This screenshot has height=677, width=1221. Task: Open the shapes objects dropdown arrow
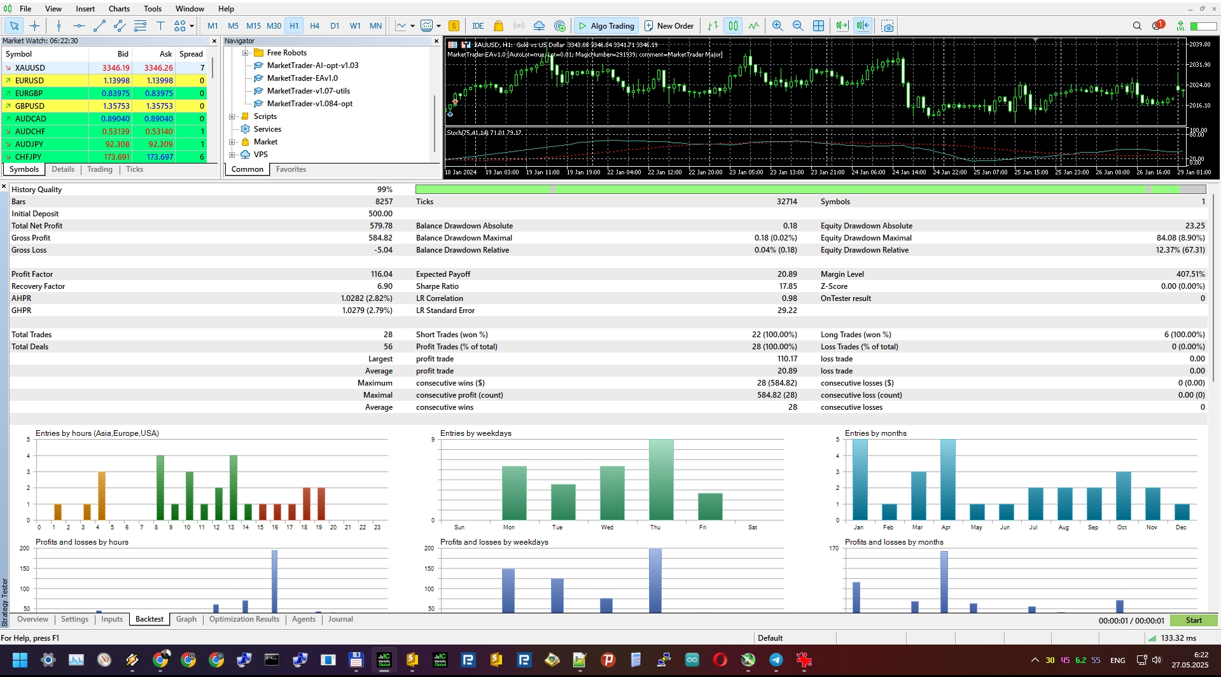point(192,26)
